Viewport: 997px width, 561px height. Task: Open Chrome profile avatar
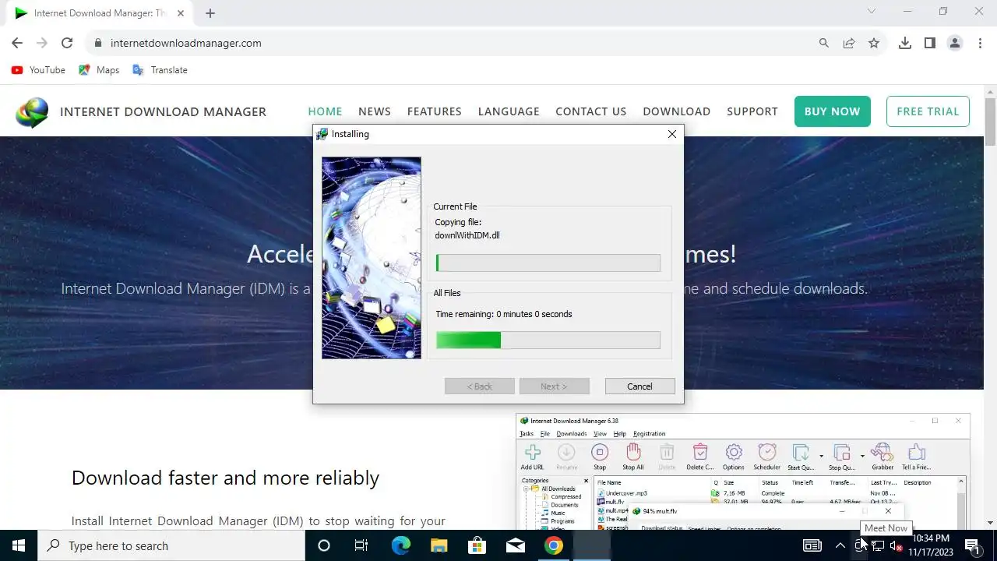click(x=955, y=43)
